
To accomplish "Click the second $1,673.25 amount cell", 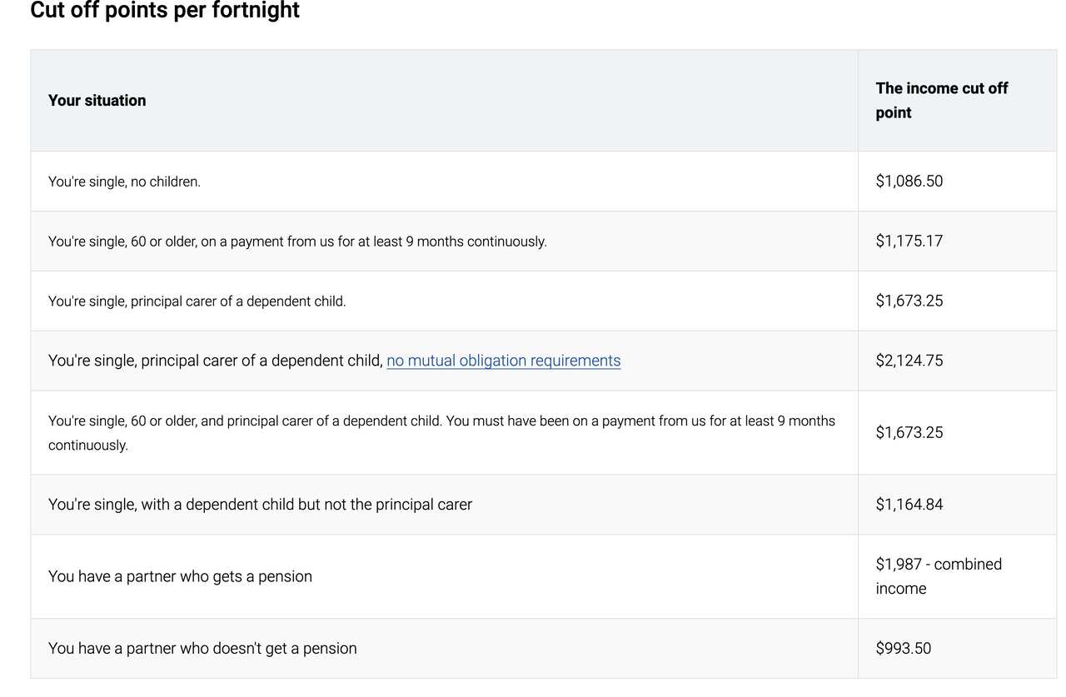I will point(909,432).
